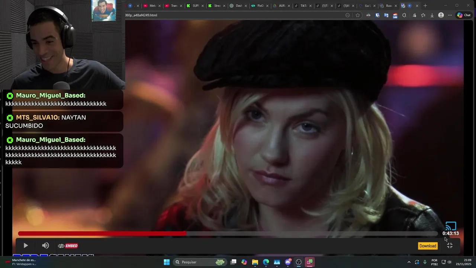Open the browser downloads icon
This screenshot has width=476, height=268.
click(432, 15)
